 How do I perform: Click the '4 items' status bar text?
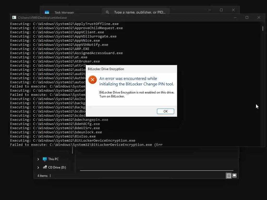[x=43, y=176]
